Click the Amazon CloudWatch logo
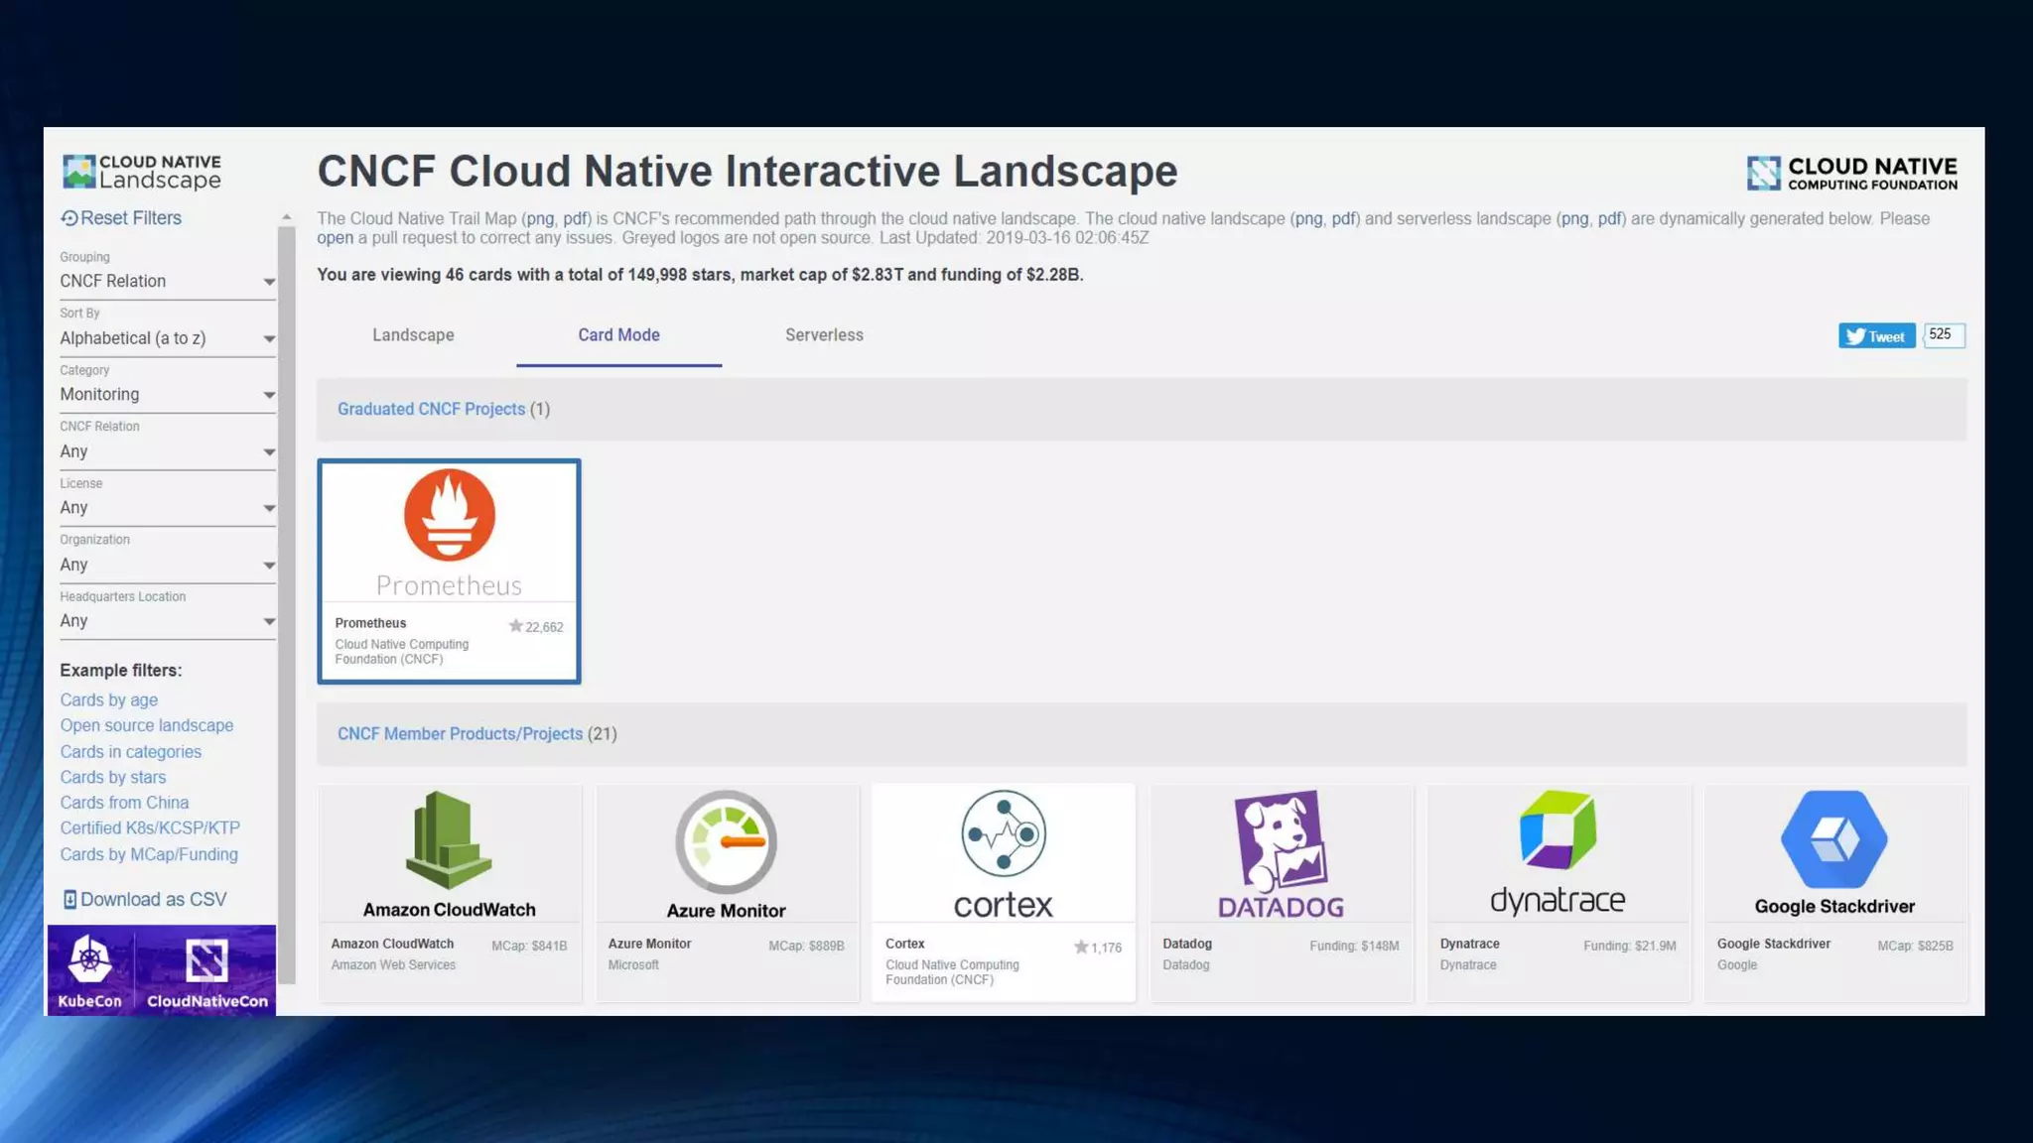Viewport: 2033px width, 1143px height. (449, 840)
